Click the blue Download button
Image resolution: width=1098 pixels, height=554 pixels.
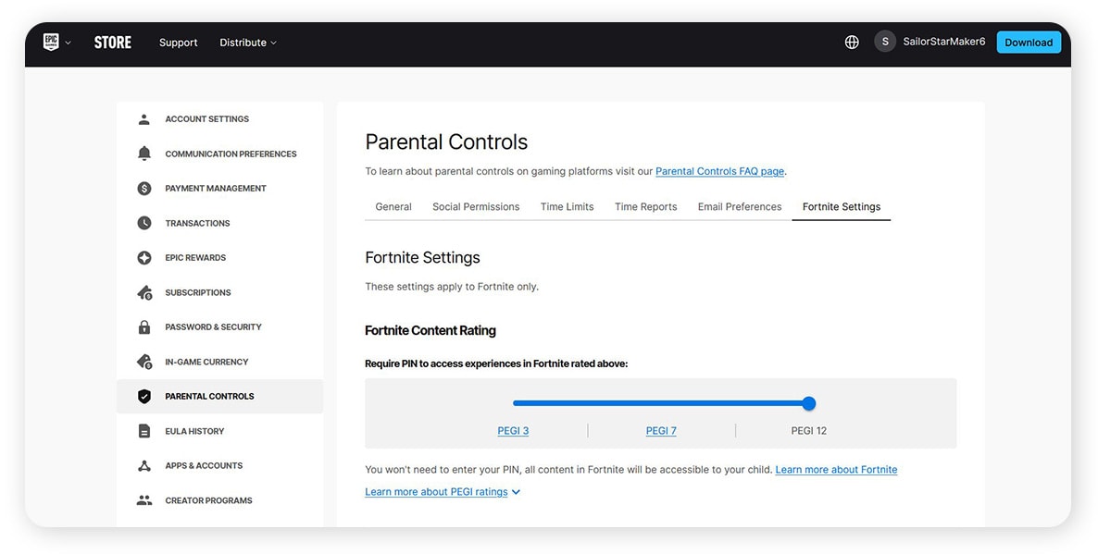(1029, 42)
